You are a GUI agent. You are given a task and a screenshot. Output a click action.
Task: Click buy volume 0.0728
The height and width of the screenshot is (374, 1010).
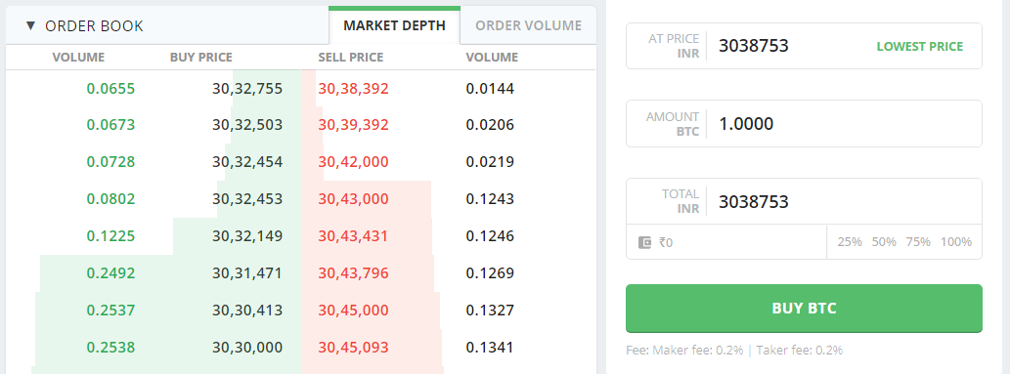[110, 162]
